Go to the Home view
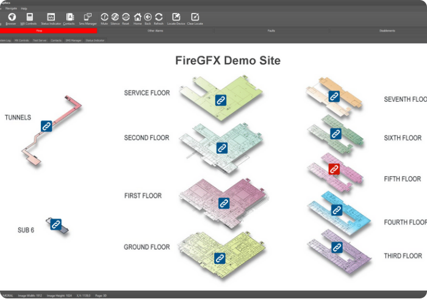 pos(137,18)
